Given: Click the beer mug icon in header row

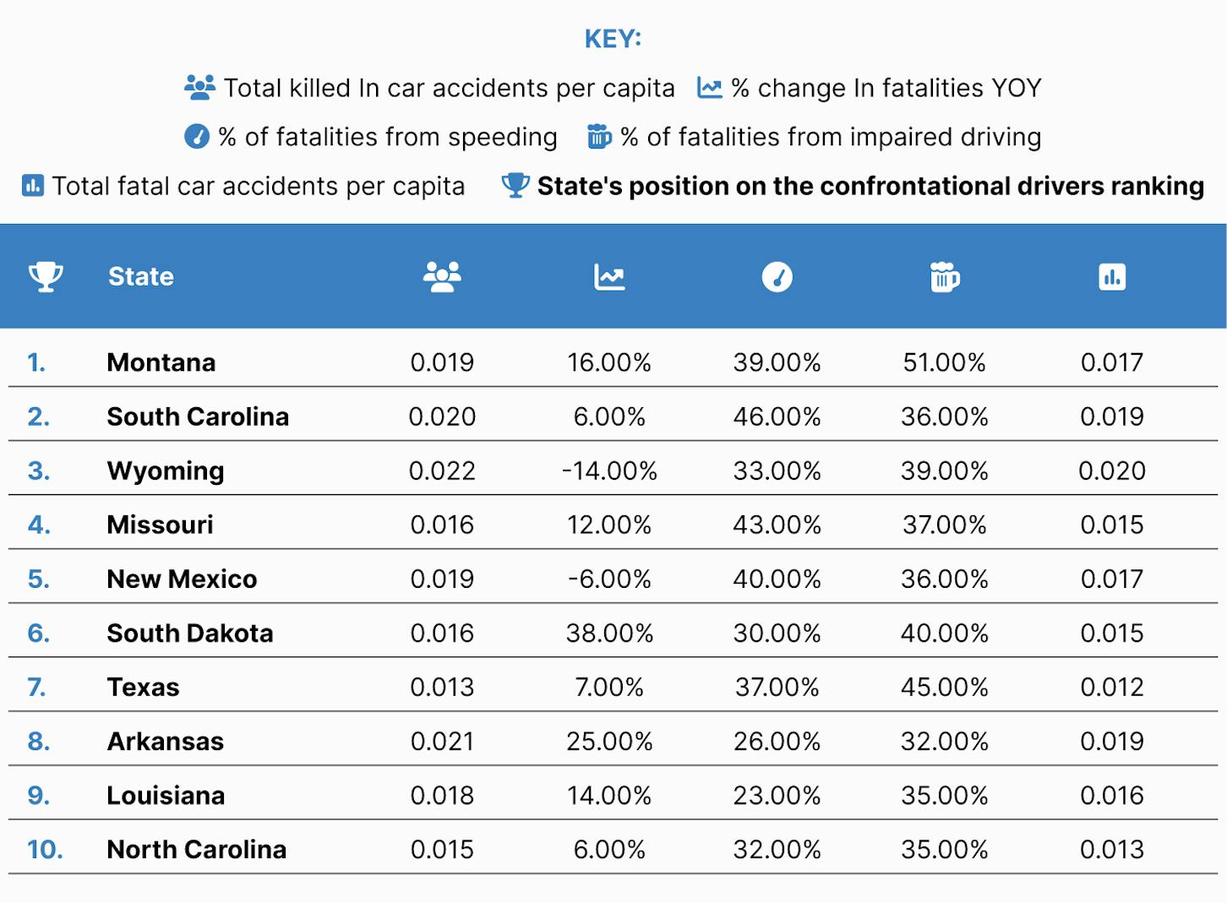Looking at the screenshot, I should 944,277.
